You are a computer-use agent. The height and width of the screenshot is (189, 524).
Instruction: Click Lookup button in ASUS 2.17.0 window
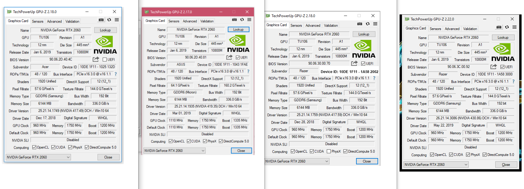[x=238, y=29]
